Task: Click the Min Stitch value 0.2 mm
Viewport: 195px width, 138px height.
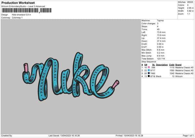Action: click(161, 53)
